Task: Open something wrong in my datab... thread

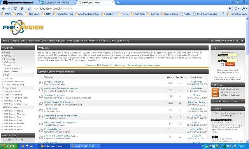Action: (62, 116)
